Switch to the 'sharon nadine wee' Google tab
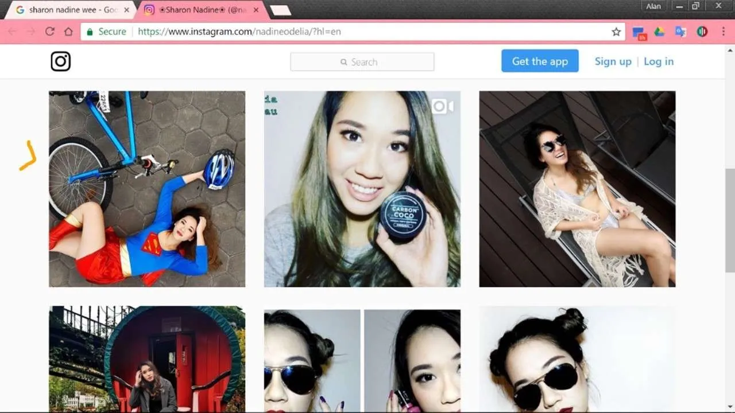Image resolution: width=735 pixels, height=413 pixels. coord(70,10)
